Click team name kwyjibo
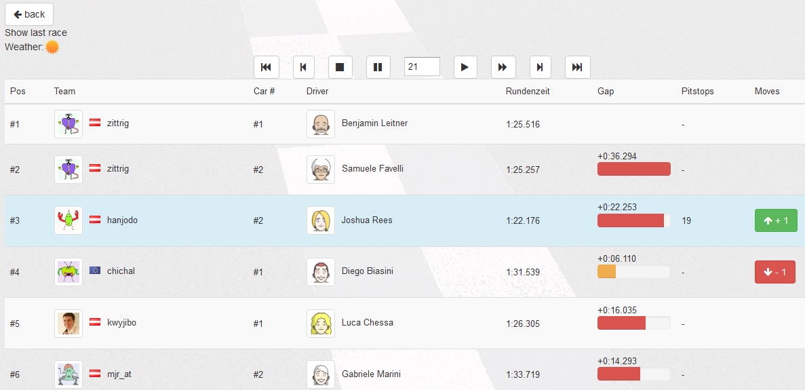805x390 pixels. (121, 323)
